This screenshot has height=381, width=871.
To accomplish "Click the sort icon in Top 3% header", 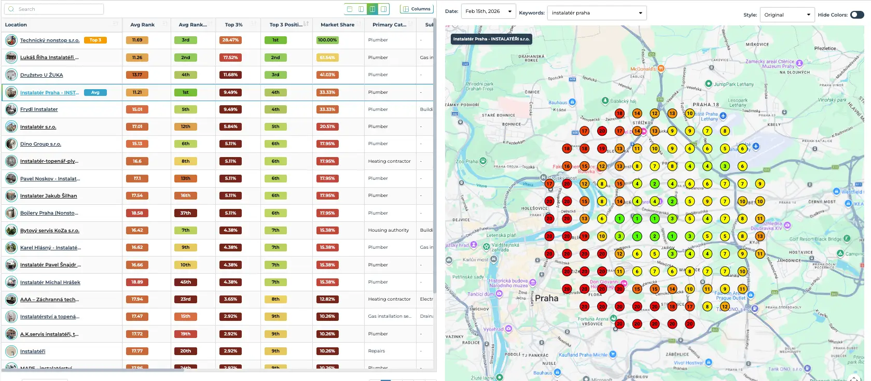I will (x=254, y=24).
